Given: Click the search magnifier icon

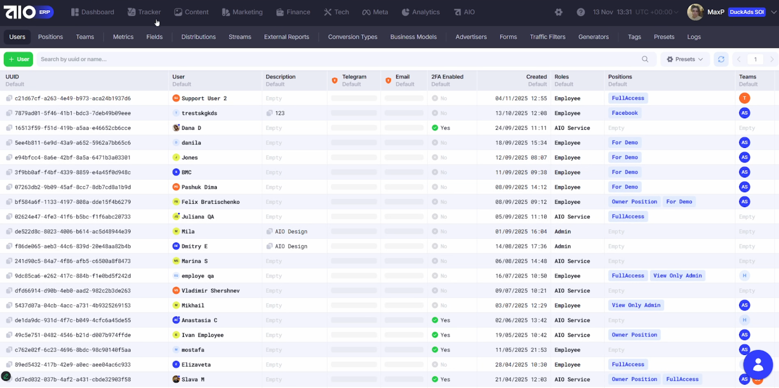Looking at the screenshot, I should pos(645,59).
